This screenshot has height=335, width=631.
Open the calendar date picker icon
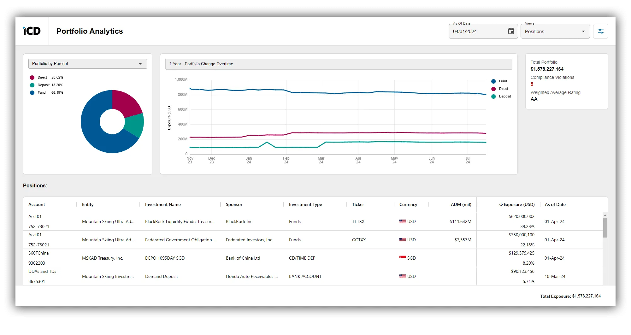coord(511,31)
